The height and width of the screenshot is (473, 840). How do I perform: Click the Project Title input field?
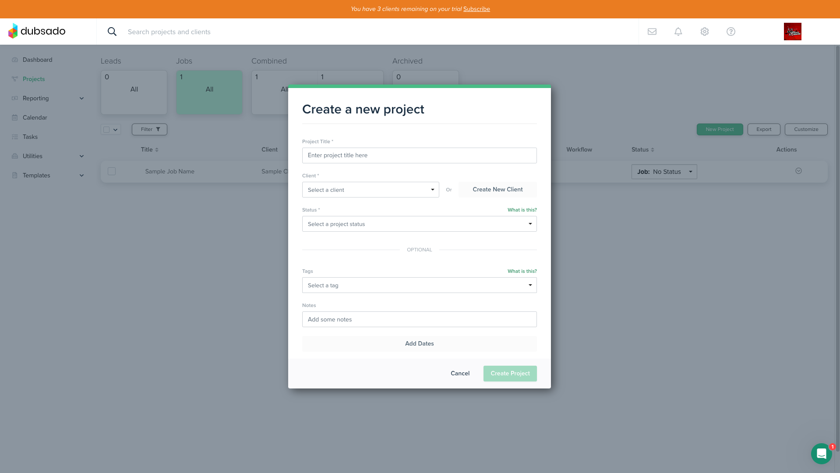click(419, 155)
